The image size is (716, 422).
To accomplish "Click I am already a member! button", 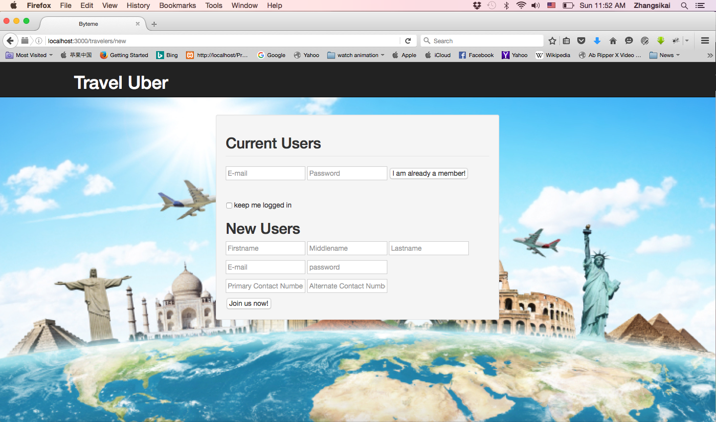I will 429,173.
